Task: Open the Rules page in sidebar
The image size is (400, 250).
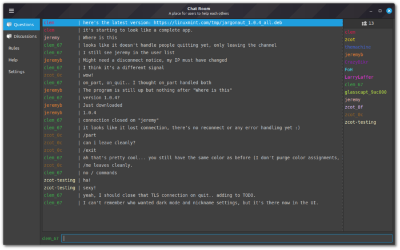Action: (14, 48)
